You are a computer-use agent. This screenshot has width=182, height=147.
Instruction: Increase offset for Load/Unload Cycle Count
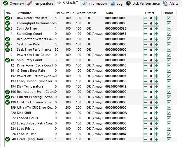point(156,81)
